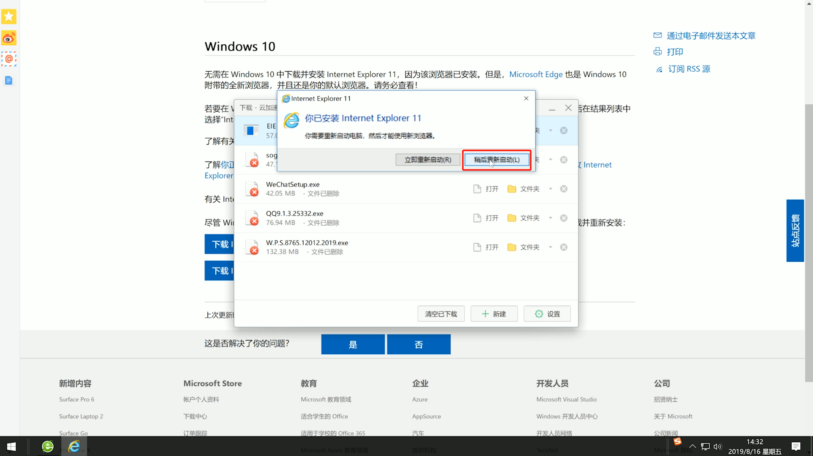Screen dimensions: 813x456
Task: Remove W.P.S.8765.12012.2019.exe entry with X icon
Action: pos(564,247)
